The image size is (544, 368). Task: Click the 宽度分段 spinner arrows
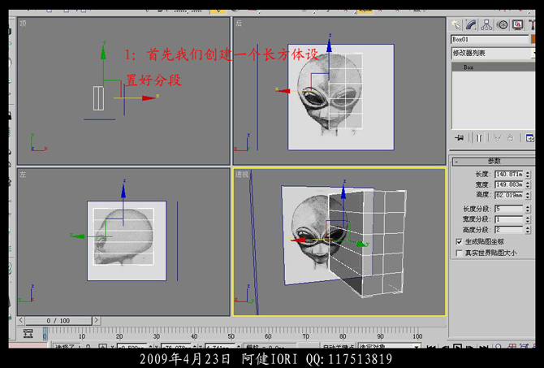[x=528, y=219]
